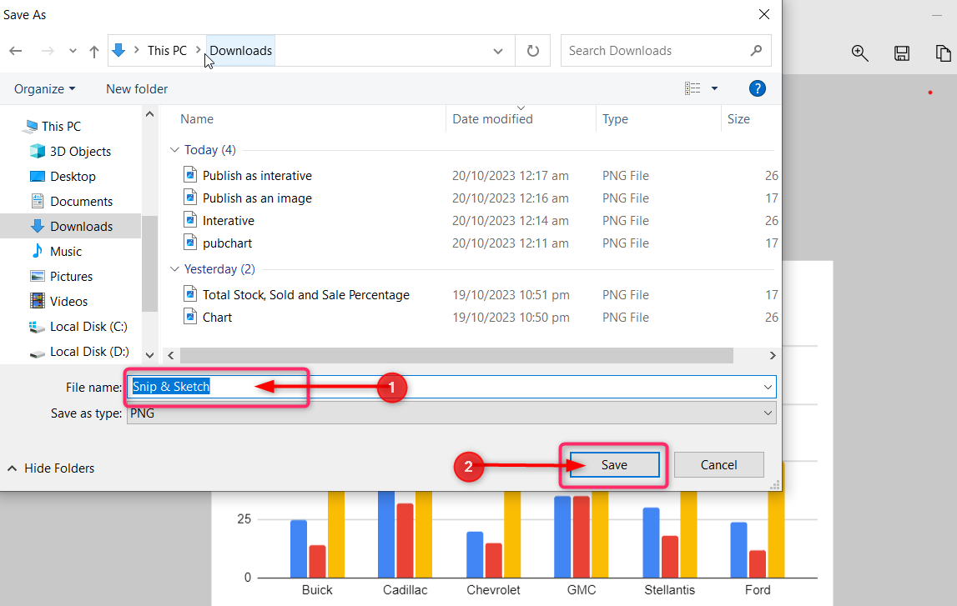The height and width of the screenshot is (606, 957).
Task: Click the floppy disk save icon
Action: 901,53
